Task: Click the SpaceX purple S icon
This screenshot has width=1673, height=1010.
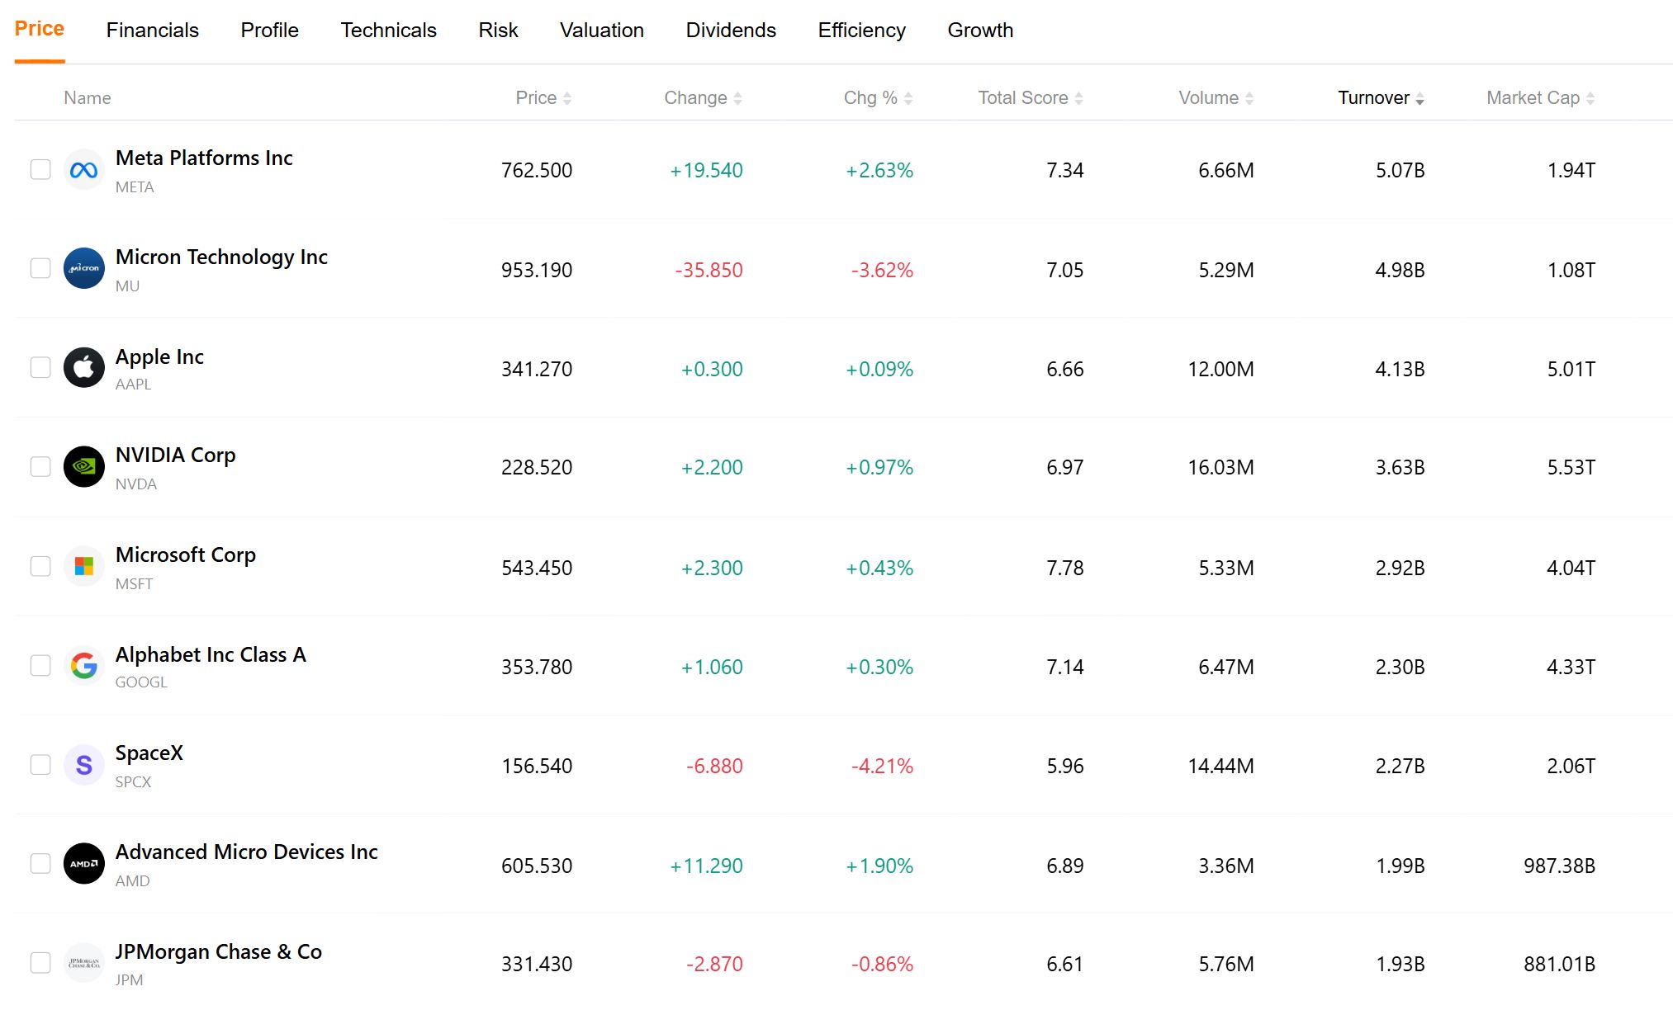Action: point(84,765)
